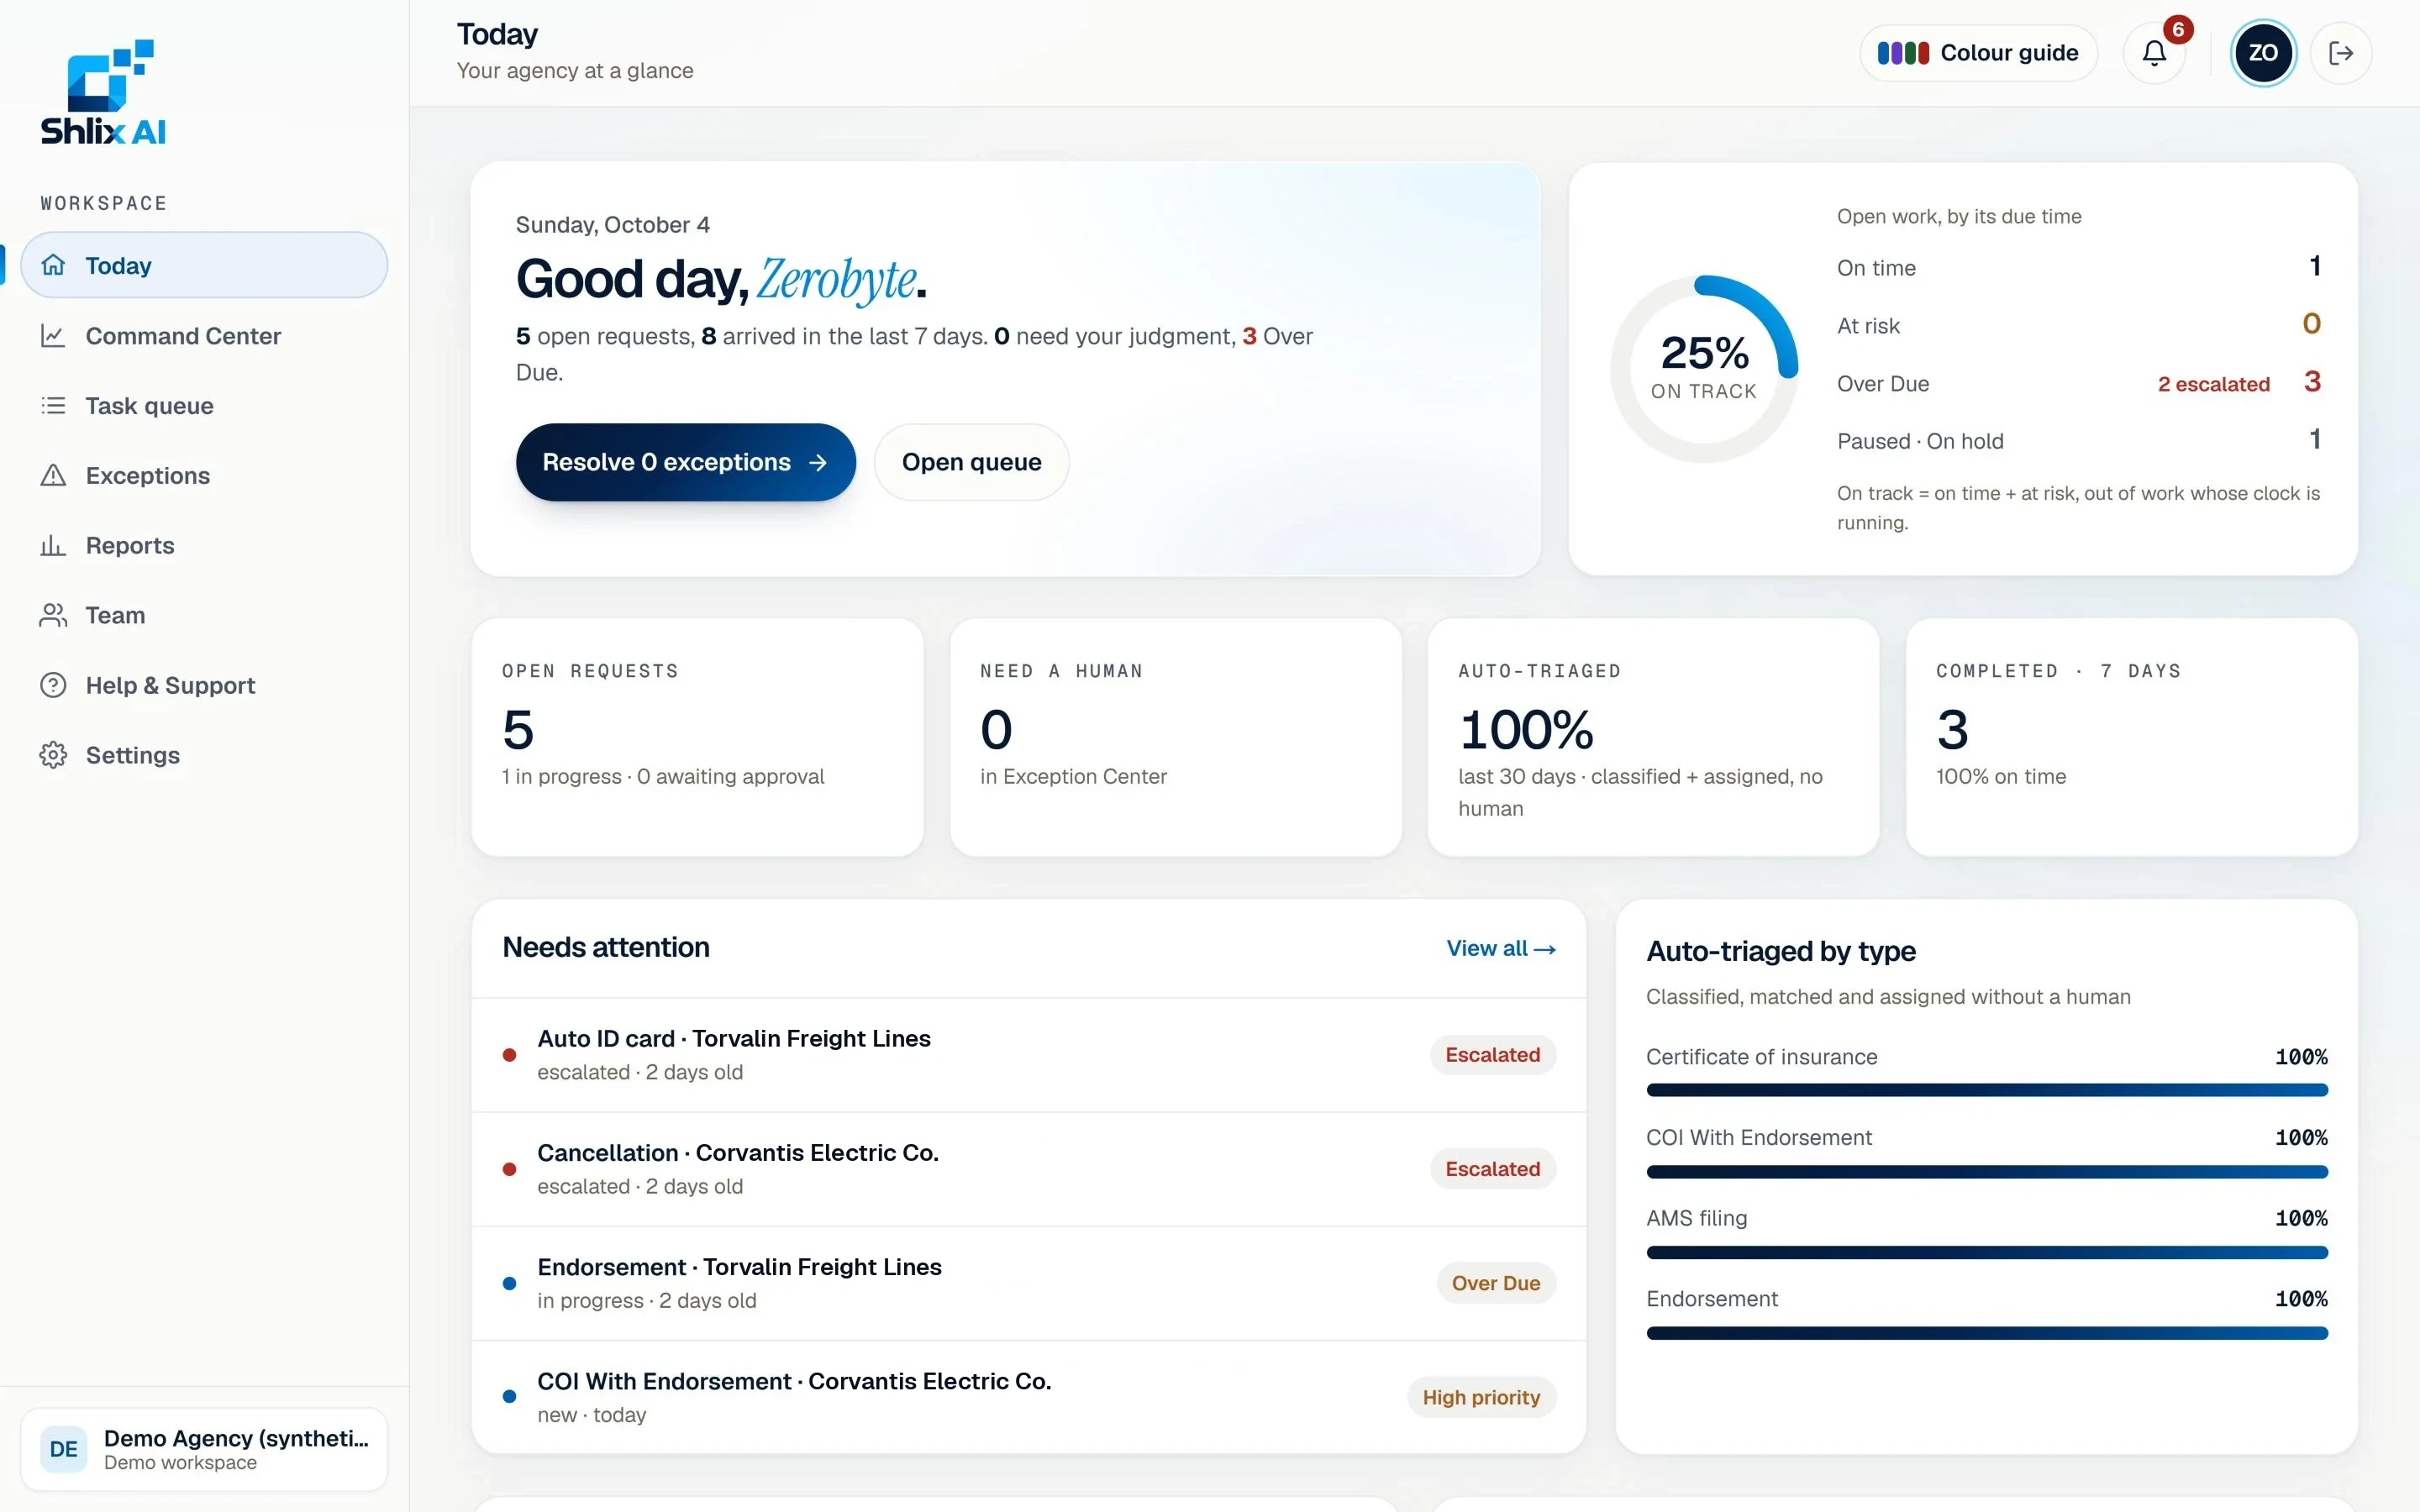Open Endorsement Torvalin Freight Lines row
The height and width of the screenshot is (1512, 2420).
1028,1283
